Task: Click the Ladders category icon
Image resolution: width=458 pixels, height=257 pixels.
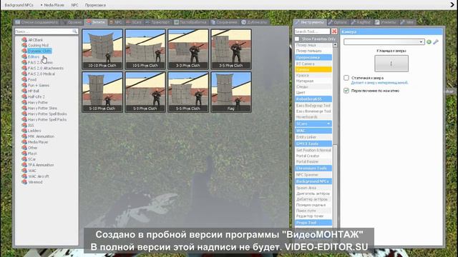Action: [24, 131]
